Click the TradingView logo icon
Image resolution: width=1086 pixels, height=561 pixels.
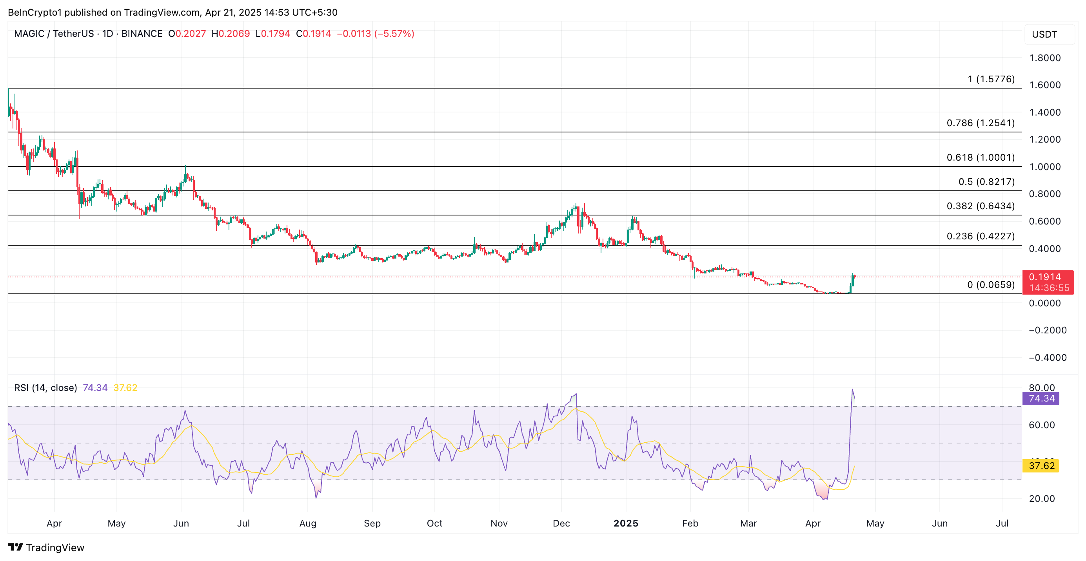(x=15, y=547)
